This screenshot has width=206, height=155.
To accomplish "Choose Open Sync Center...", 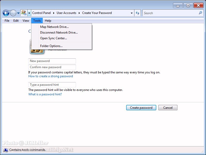I will (x=62, y=38).
